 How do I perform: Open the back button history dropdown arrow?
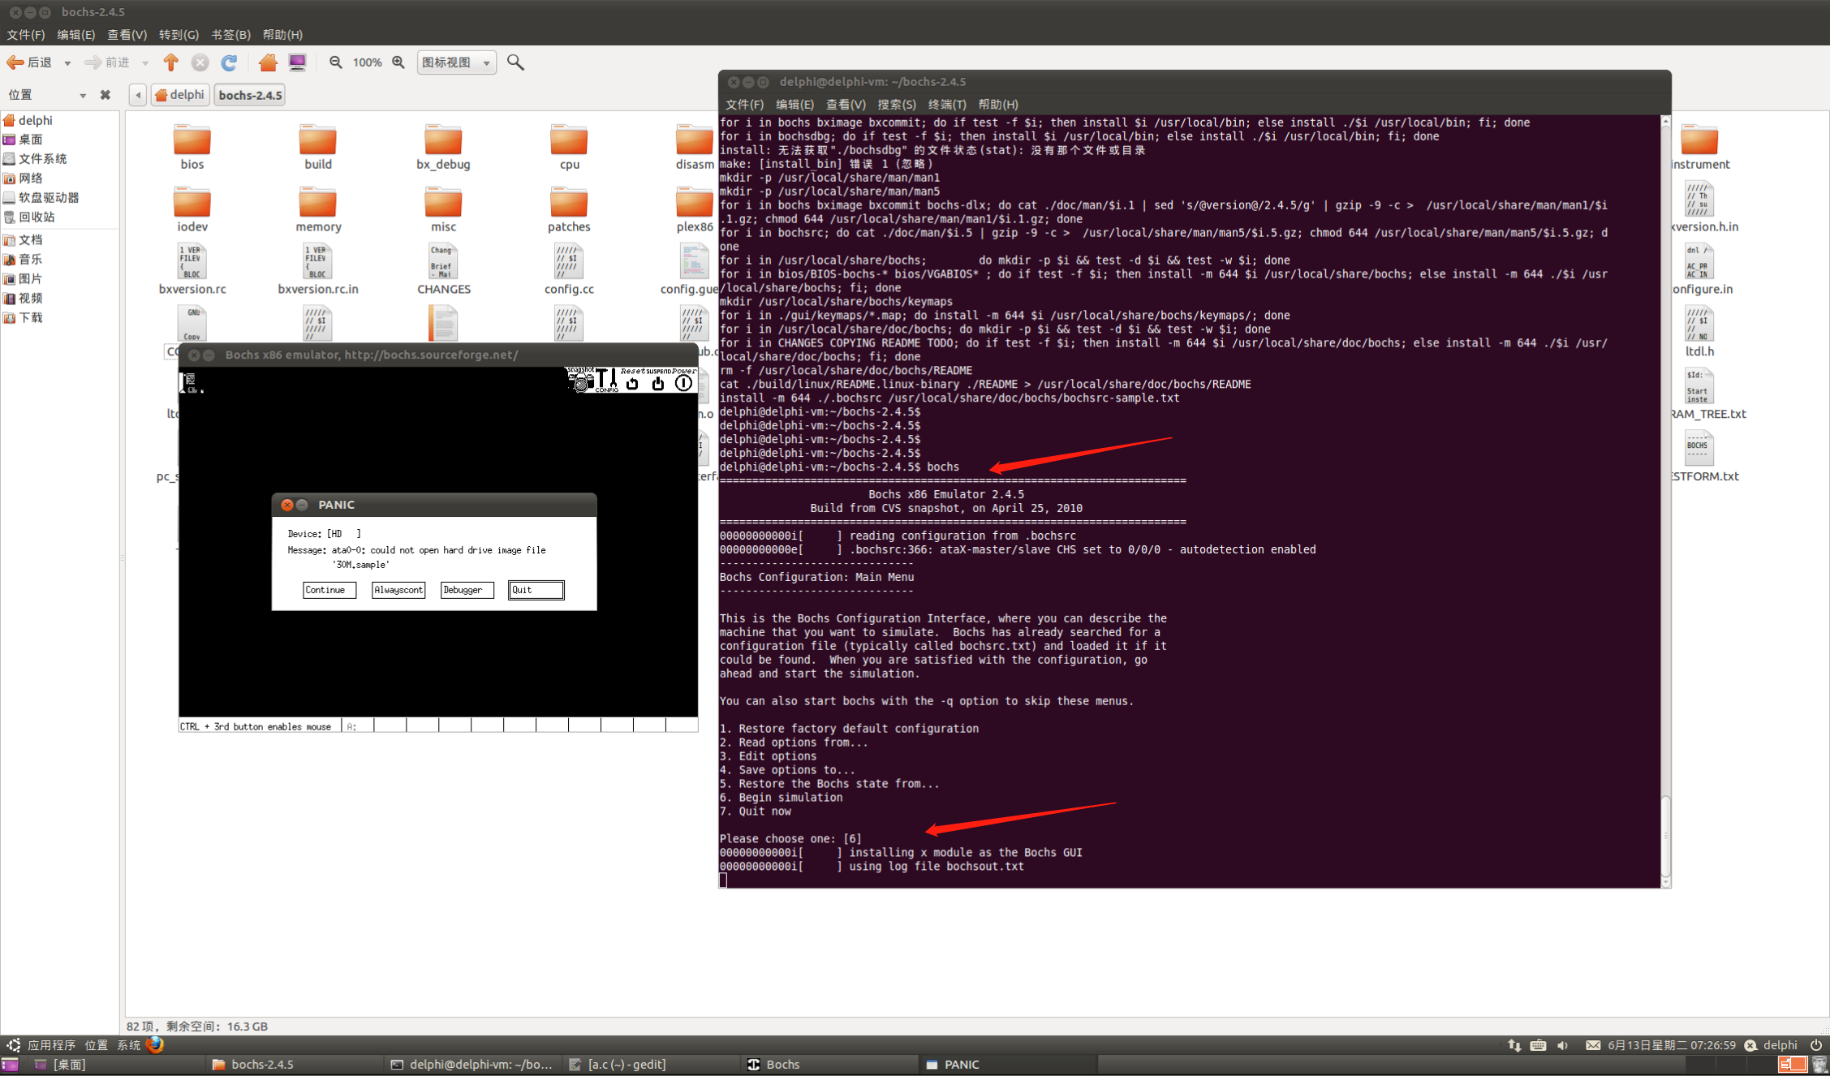click(67, 63)
